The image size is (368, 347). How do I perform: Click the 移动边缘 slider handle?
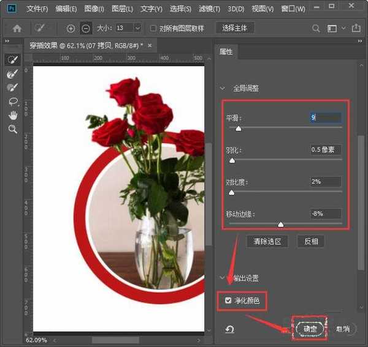(281, 225)
